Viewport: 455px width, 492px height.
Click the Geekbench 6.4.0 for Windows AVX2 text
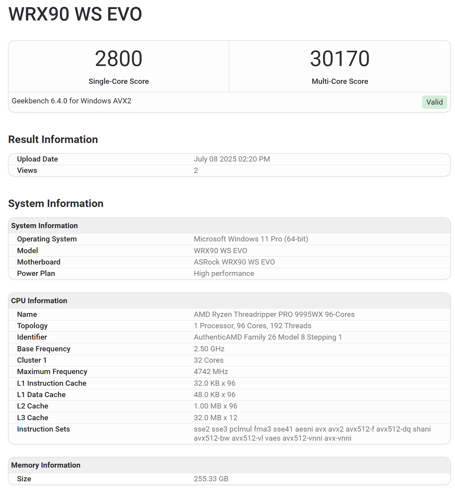tap(72, 101)
